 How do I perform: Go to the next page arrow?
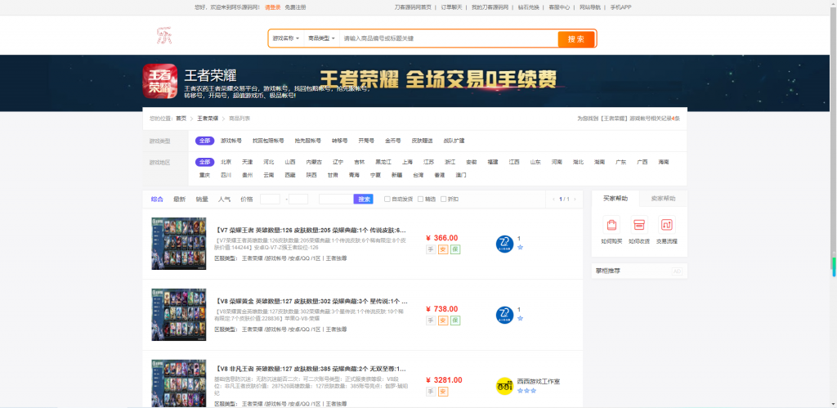[575, 200]
